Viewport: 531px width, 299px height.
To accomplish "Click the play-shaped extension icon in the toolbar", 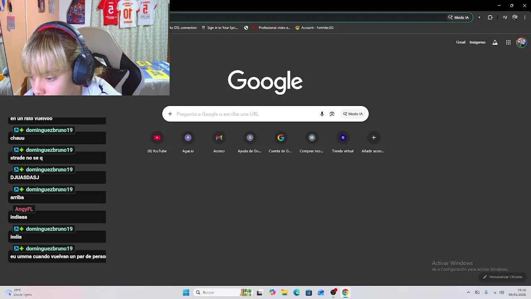I will pyautogui.click(x=480, y=17).
